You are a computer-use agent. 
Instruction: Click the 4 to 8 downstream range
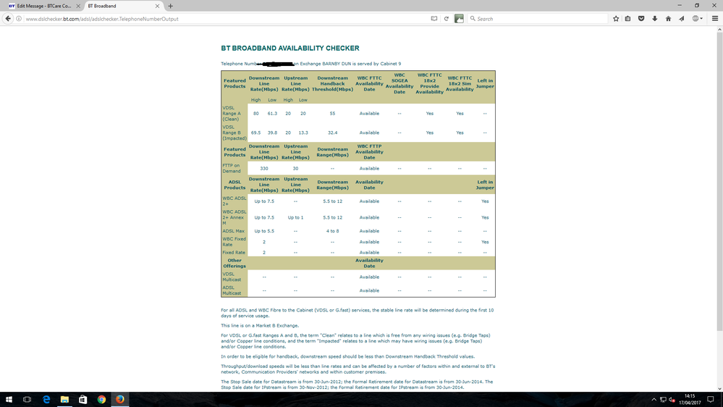[x=332, y=231]
